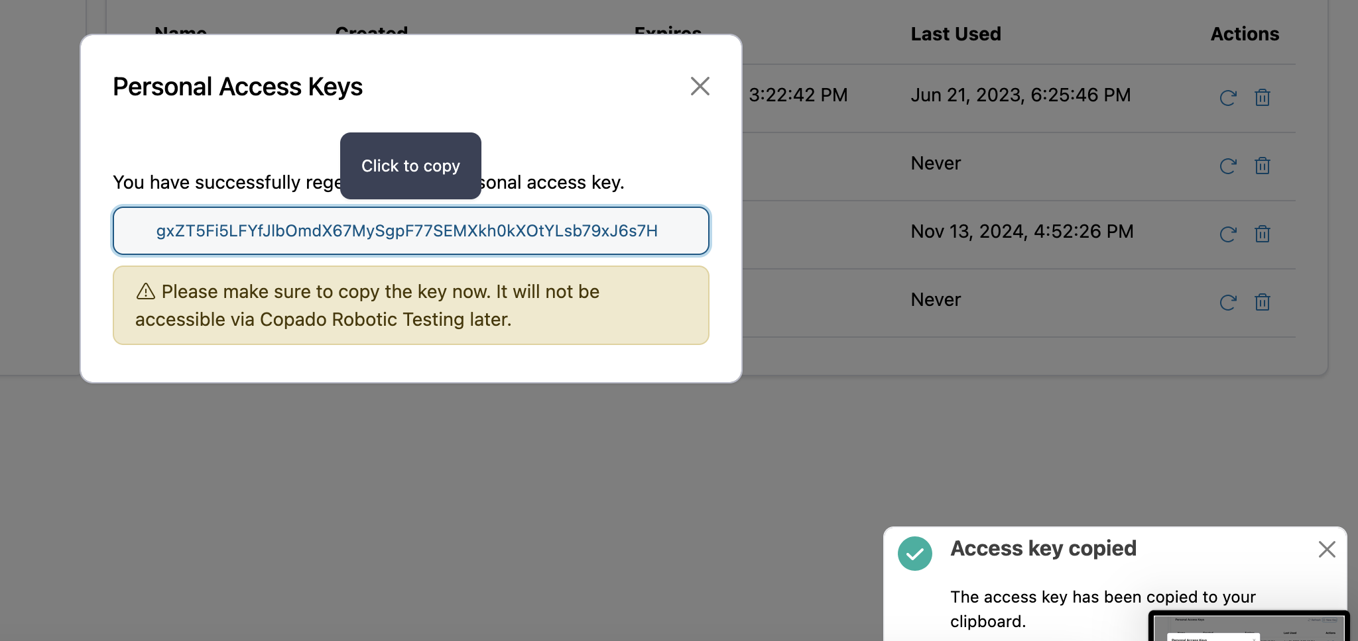Select the 'Jun 21, 2023, 6:25:46 PM' cell

tap(1020, 95)
